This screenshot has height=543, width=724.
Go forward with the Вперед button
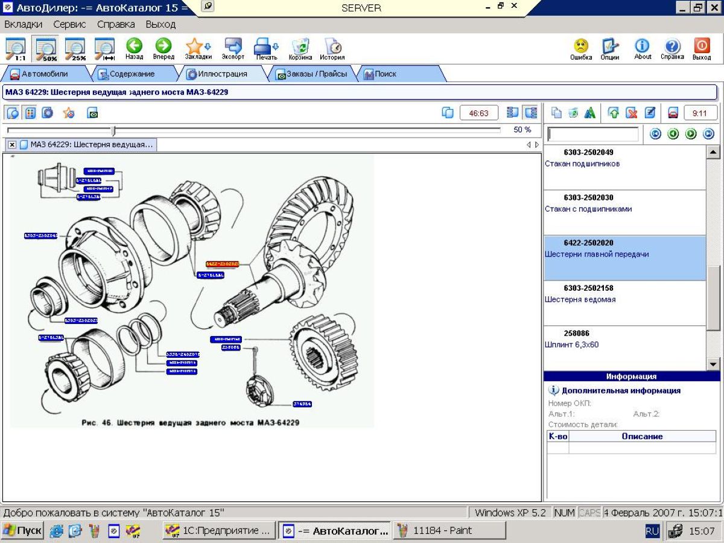pyautogui.click(x=164, y=49)
